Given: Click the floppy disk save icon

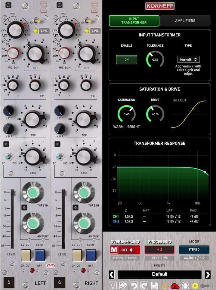Looking at the screenshot, I should pyautogui.click(x=154, y=286).
